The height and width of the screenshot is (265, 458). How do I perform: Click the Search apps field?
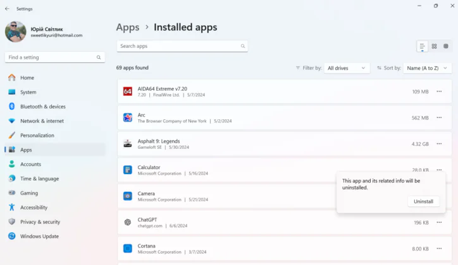pos(182,46)
